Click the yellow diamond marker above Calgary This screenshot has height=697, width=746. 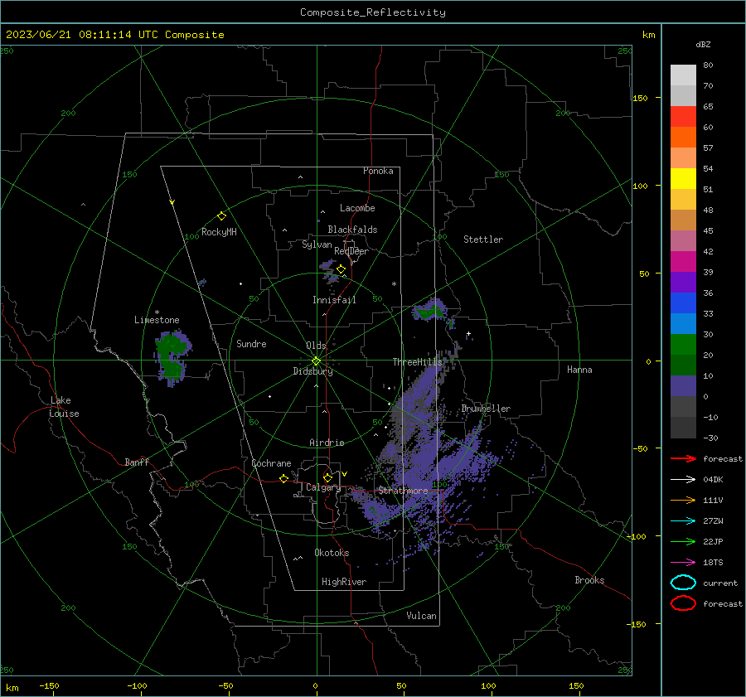click(327, 477)
